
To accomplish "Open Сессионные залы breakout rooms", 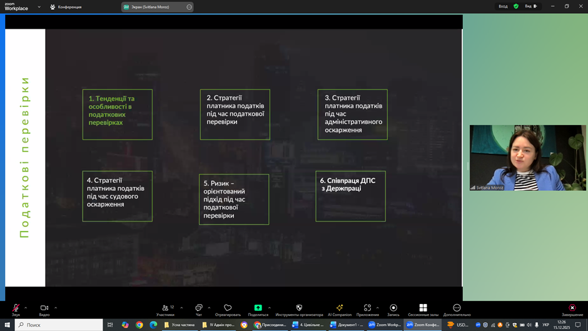I will 423,308.
